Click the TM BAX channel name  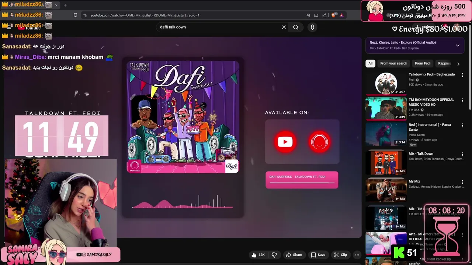click(x=414, y=110)
